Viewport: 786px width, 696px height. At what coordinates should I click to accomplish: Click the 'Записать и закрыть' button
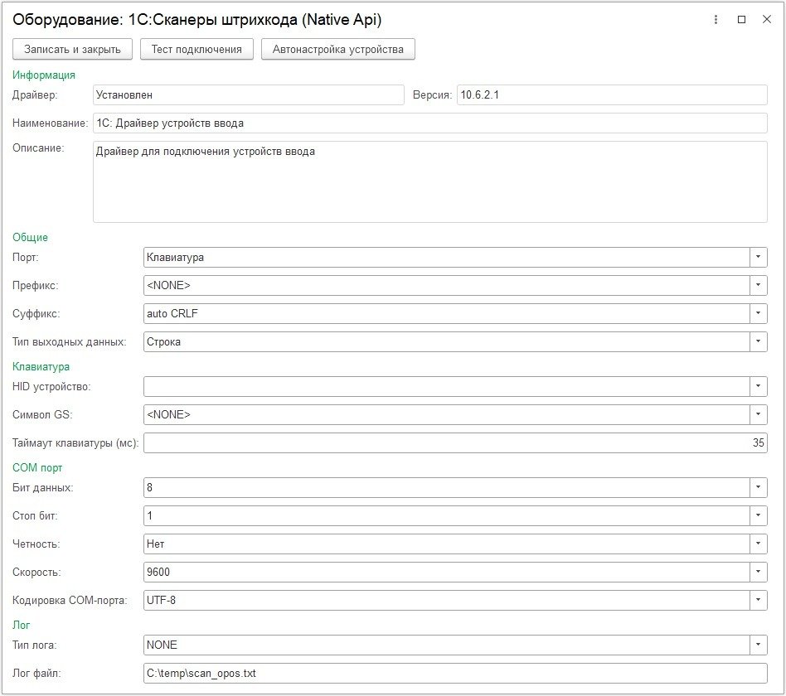pyautogui.click(x=72, y=49)
